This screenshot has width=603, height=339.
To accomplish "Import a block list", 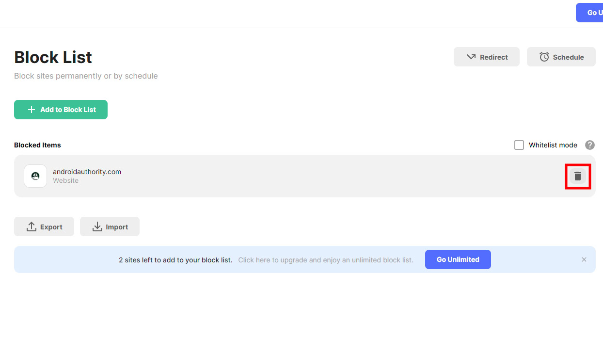I will pyautogui.click(x=110, y=226).
